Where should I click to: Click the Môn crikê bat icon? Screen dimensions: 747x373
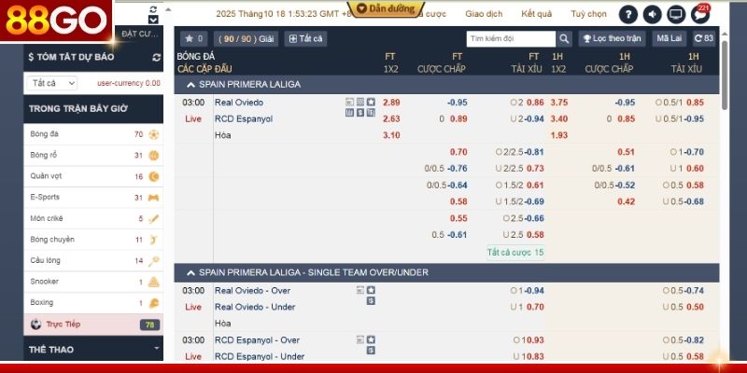point(153,219)
